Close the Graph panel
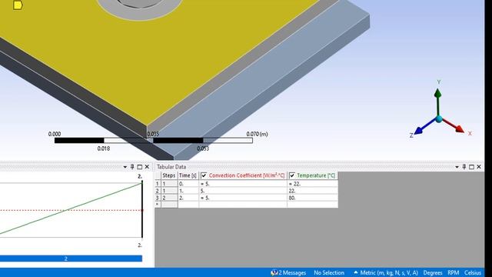Screen dimensions: 492x277 pos(147,167)
